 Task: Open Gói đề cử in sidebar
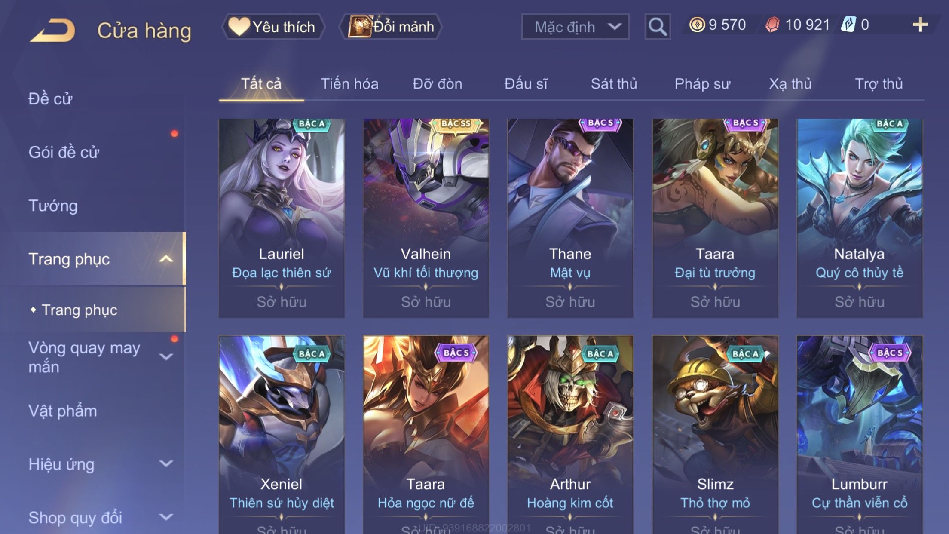point(64,152)
